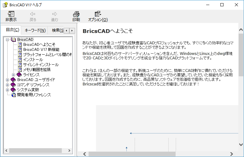Switch to the 目次(C) tab
Screen dimensions: 244x157
[13, 30]
